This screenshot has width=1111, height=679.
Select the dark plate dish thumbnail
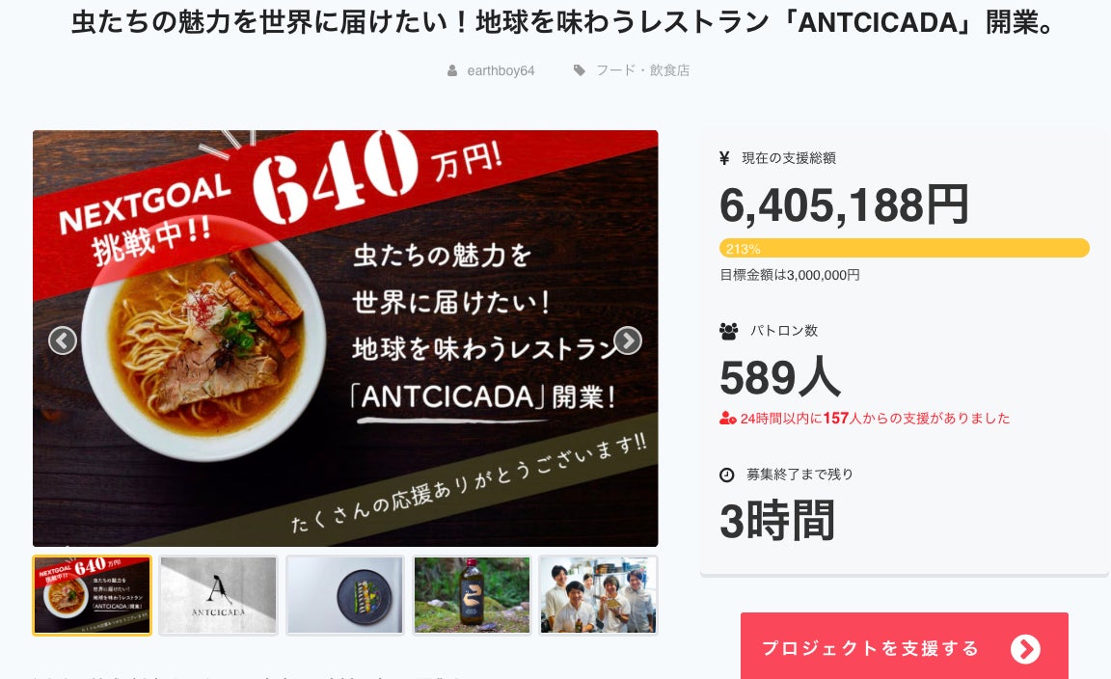[x=345, y=595]
